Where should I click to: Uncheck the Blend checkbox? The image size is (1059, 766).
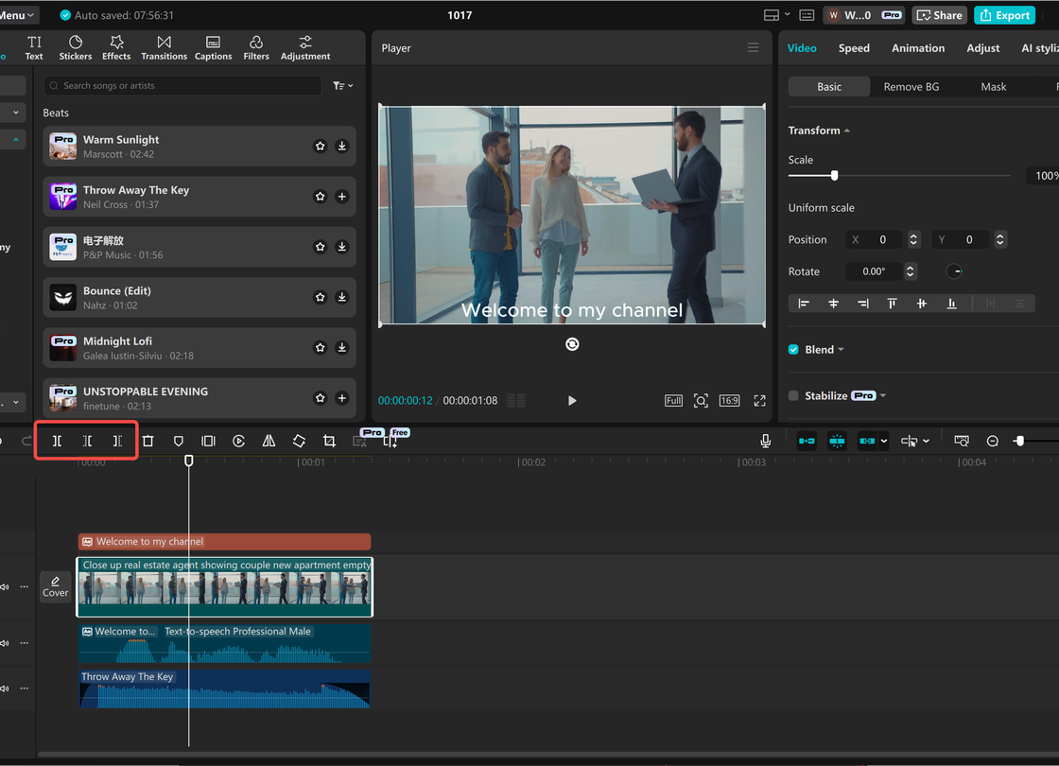pyautogui.click(x=793, y=350)
